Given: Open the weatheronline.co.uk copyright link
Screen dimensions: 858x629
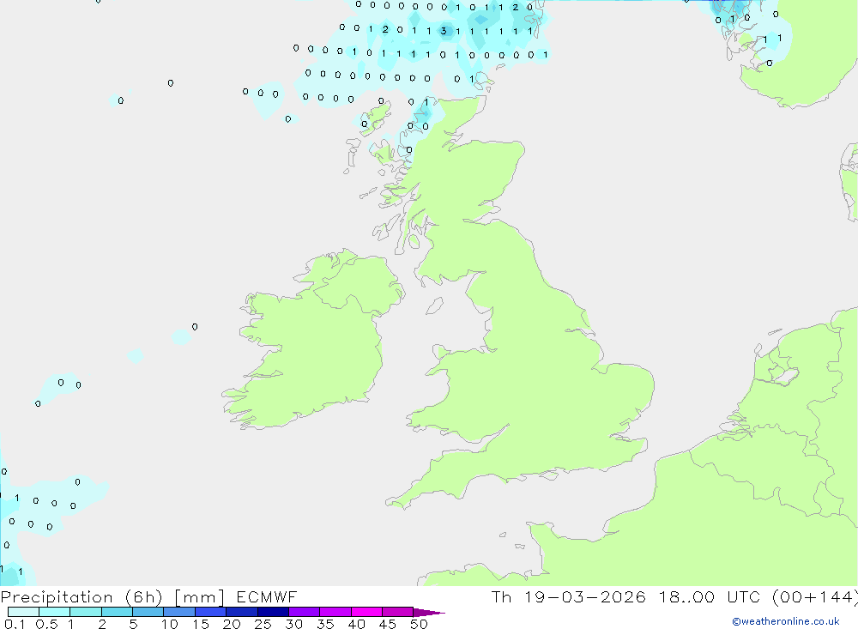Looking at the screenshot, I should (785, 621).
